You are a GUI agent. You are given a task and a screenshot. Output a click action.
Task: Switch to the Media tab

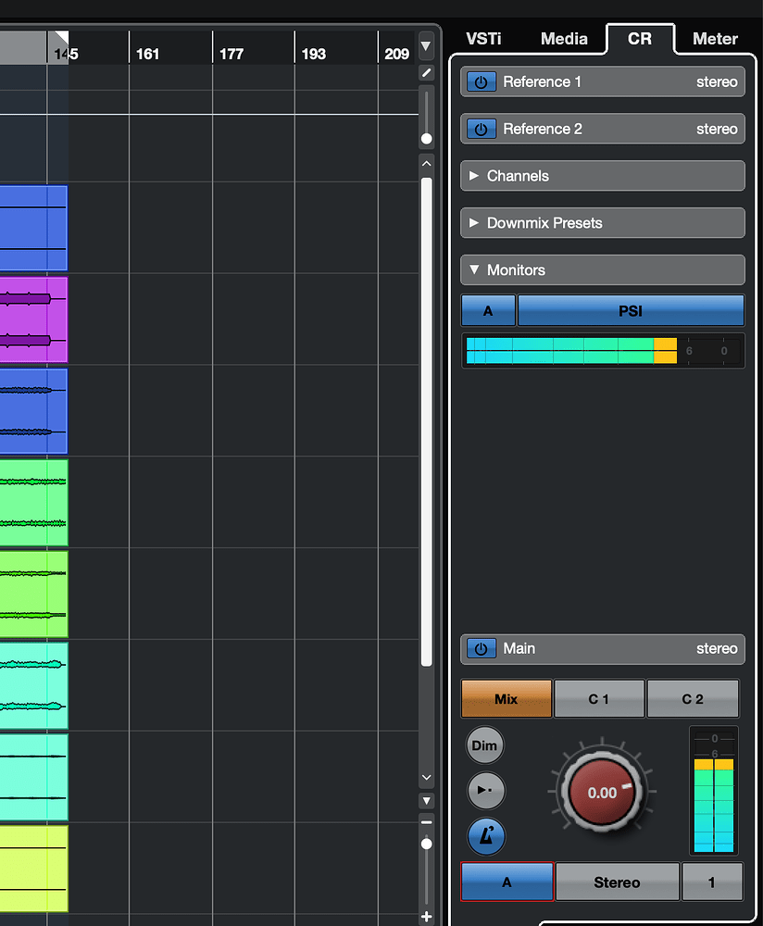tap(564, 38)
